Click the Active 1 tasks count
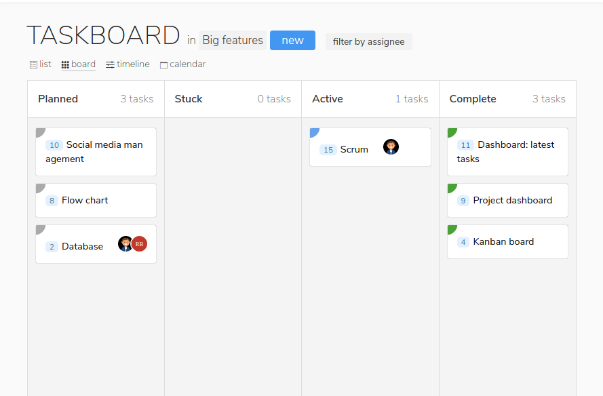603x396 pixels. tap(412, 99)
